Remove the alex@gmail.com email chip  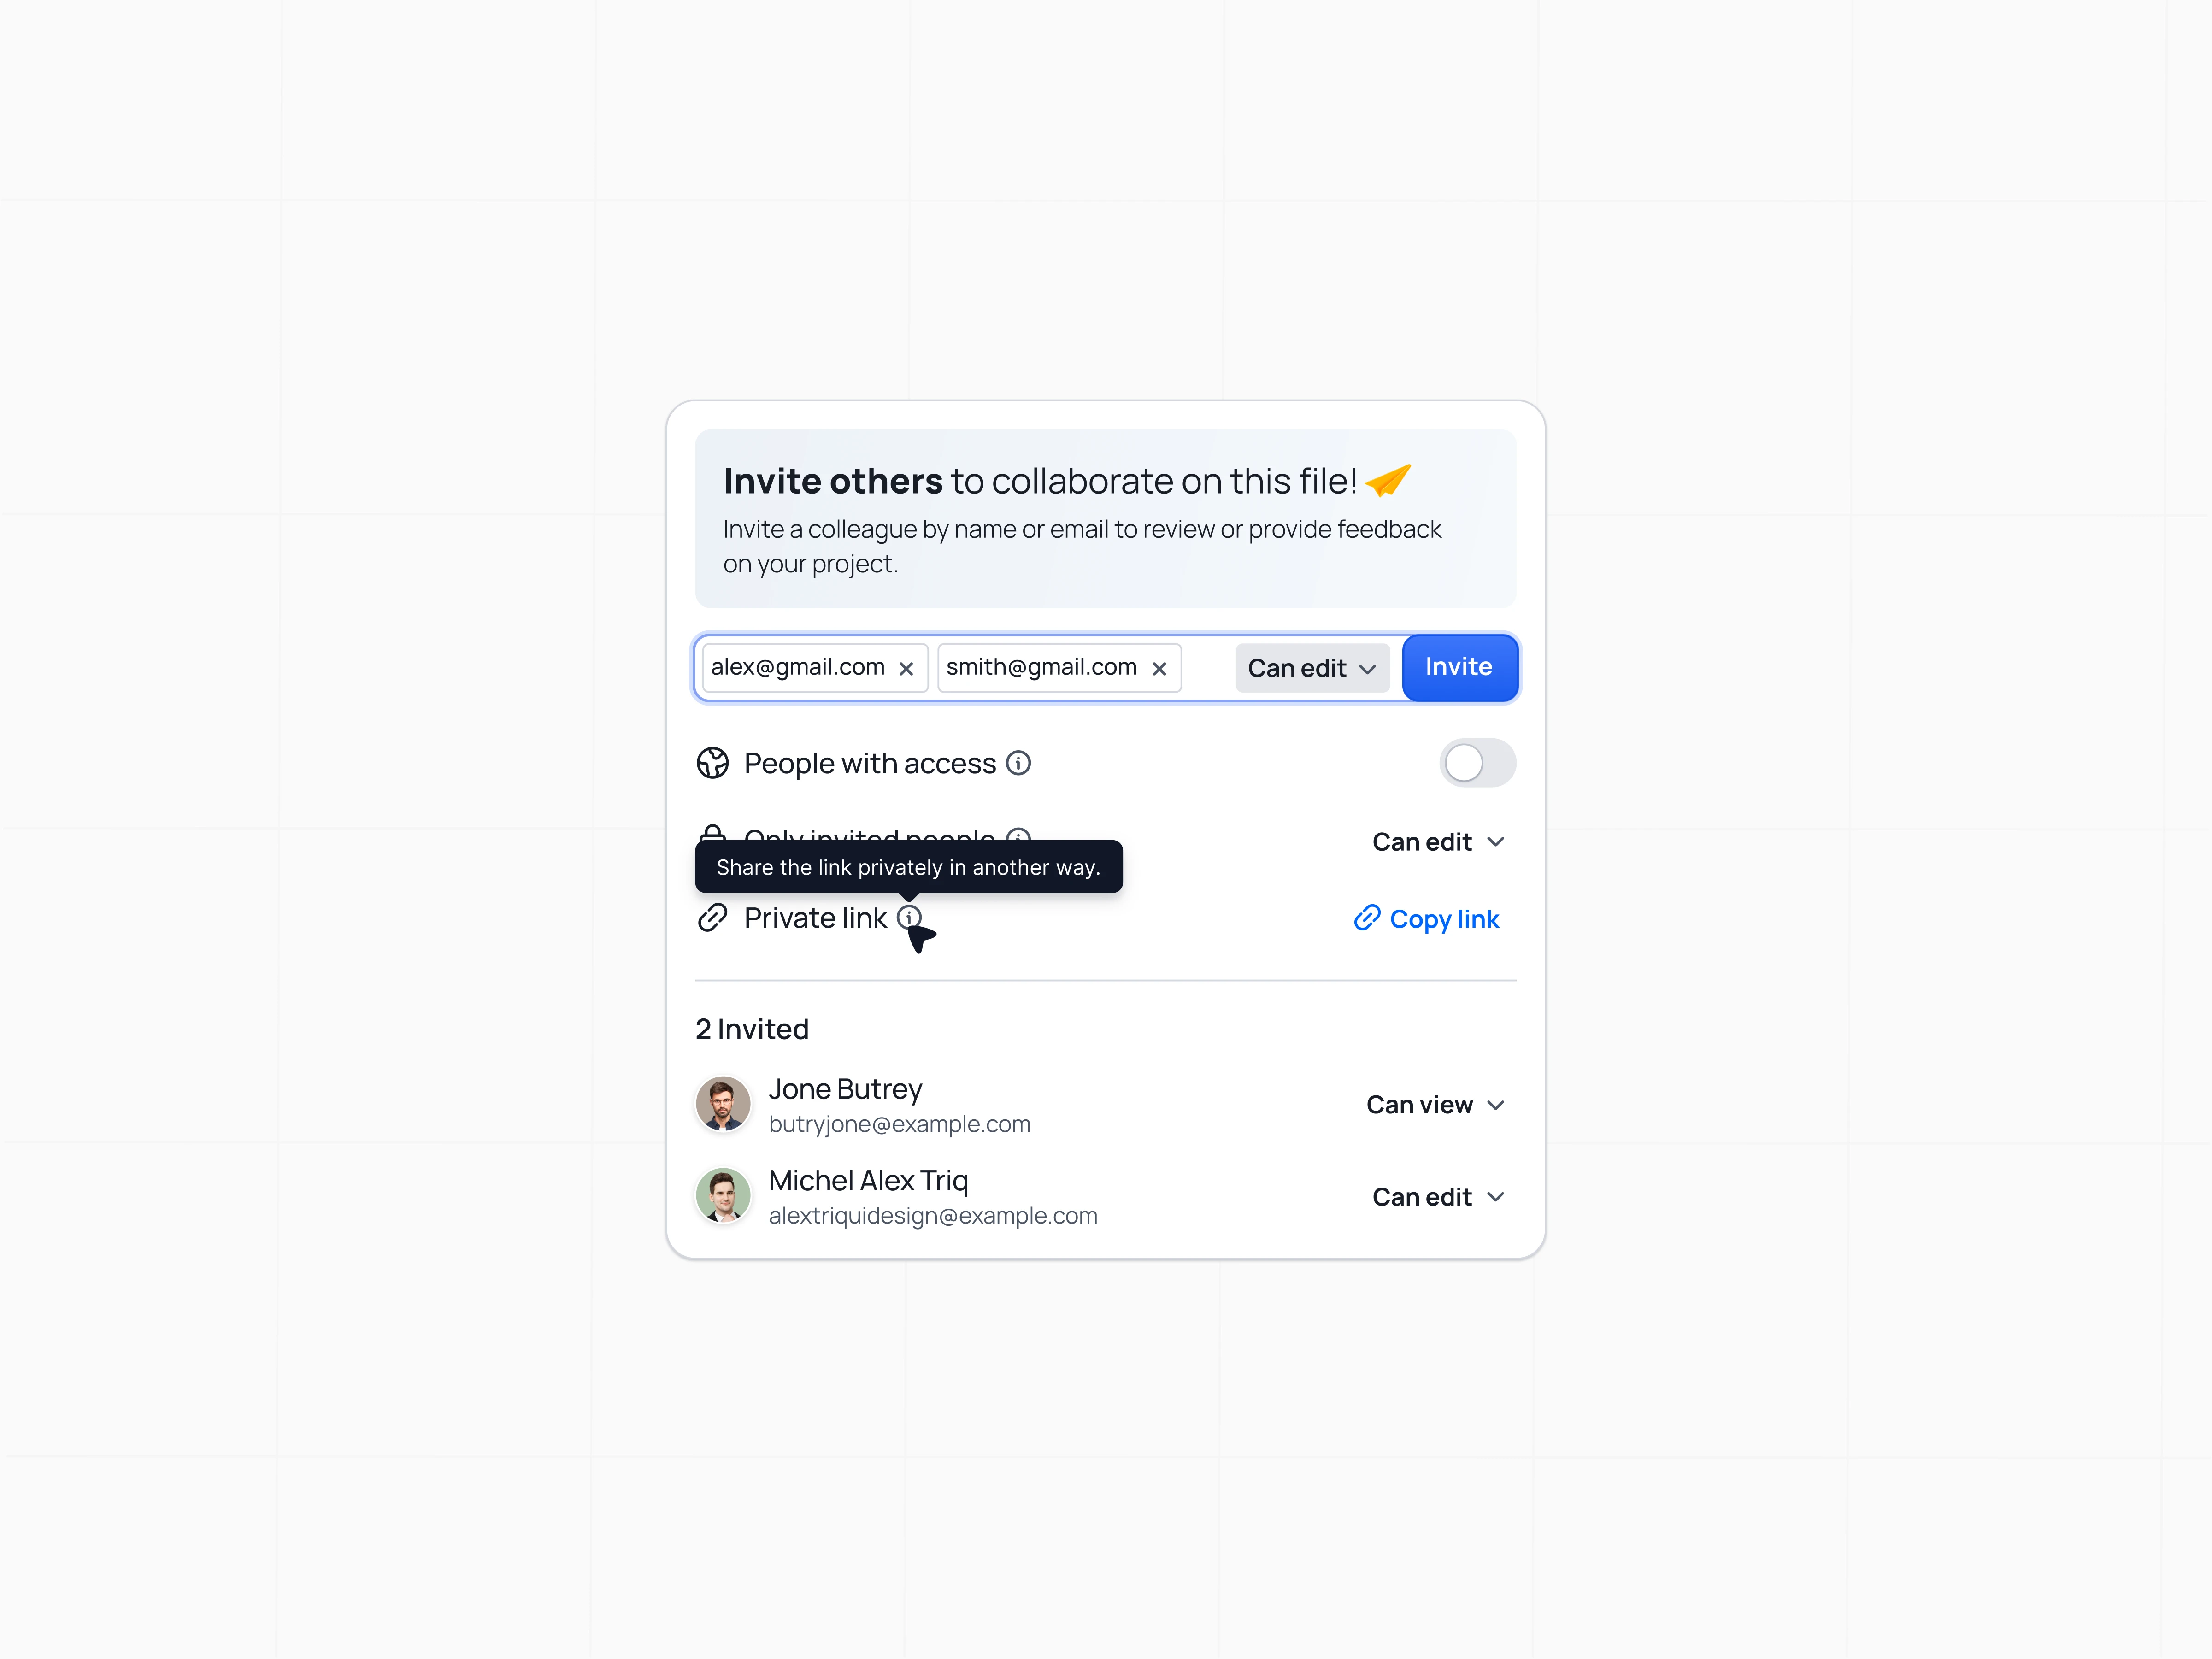click(x=906, y=669)
